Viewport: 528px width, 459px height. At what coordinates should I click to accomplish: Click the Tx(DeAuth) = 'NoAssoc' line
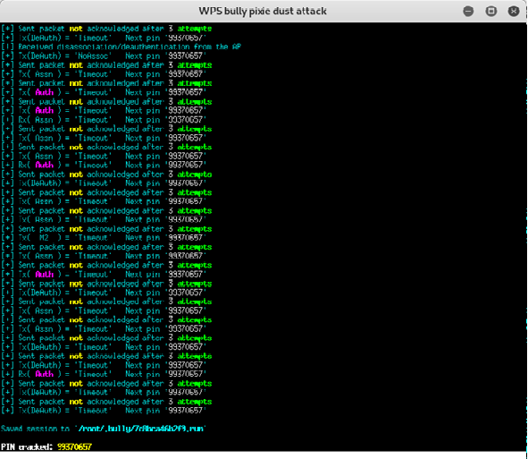pyautogui.click(x=104, y=55)
